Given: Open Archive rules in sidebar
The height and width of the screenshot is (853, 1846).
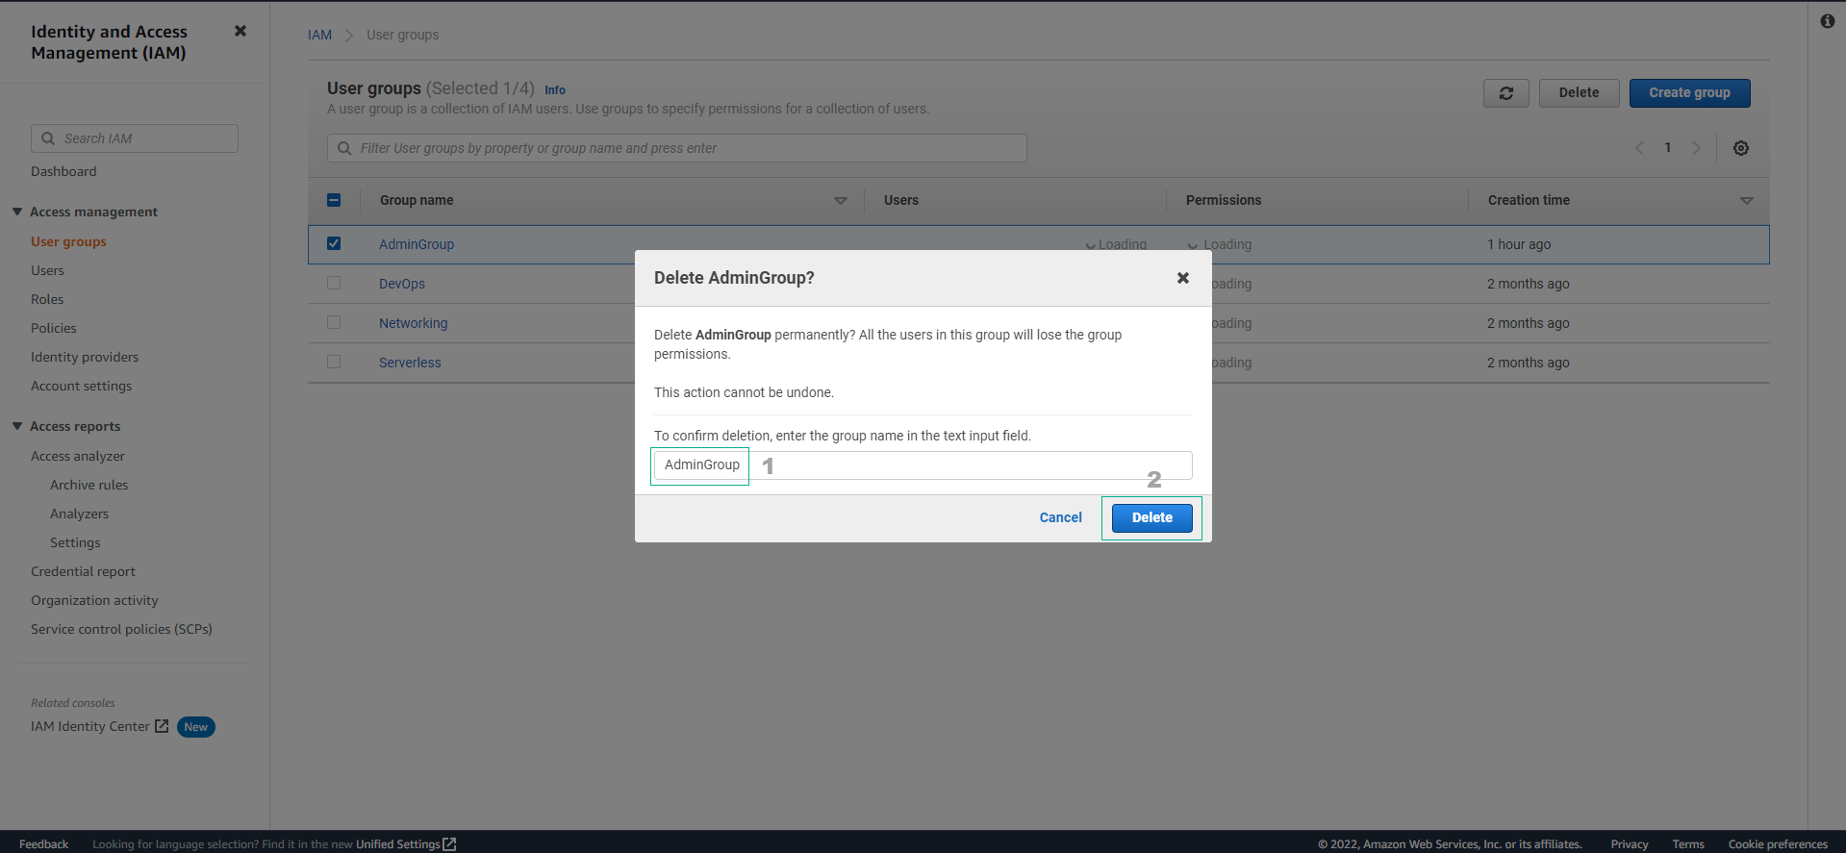Looking at the screenshot, I should tap(89, 485).
